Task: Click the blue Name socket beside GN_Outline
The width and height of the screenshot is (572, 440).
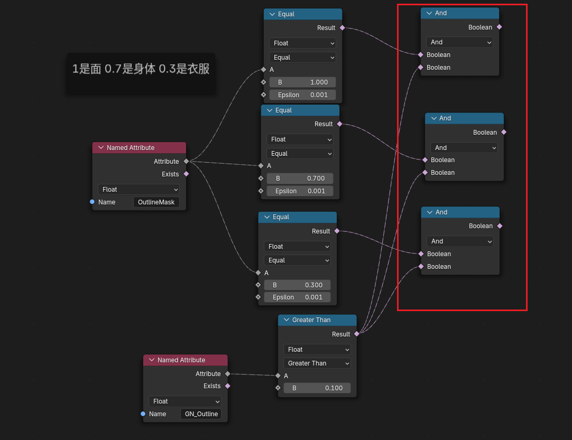Action: click(x=143, y=414)
